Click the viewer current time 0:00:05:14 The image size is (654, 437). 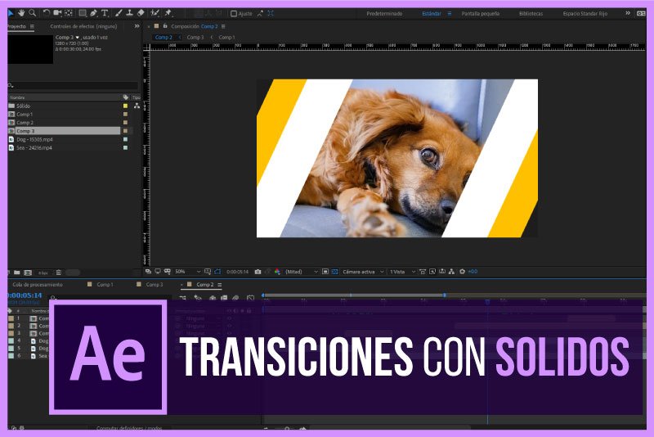tap(237, 272)
